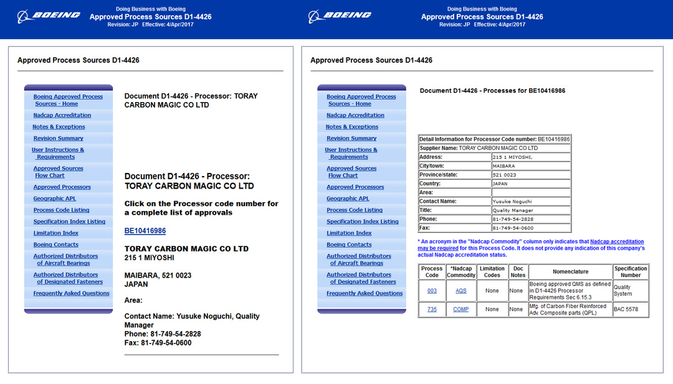Click the 'Supplier Name: TORAY CARBON MAGIC CO LTD' row

494,148
